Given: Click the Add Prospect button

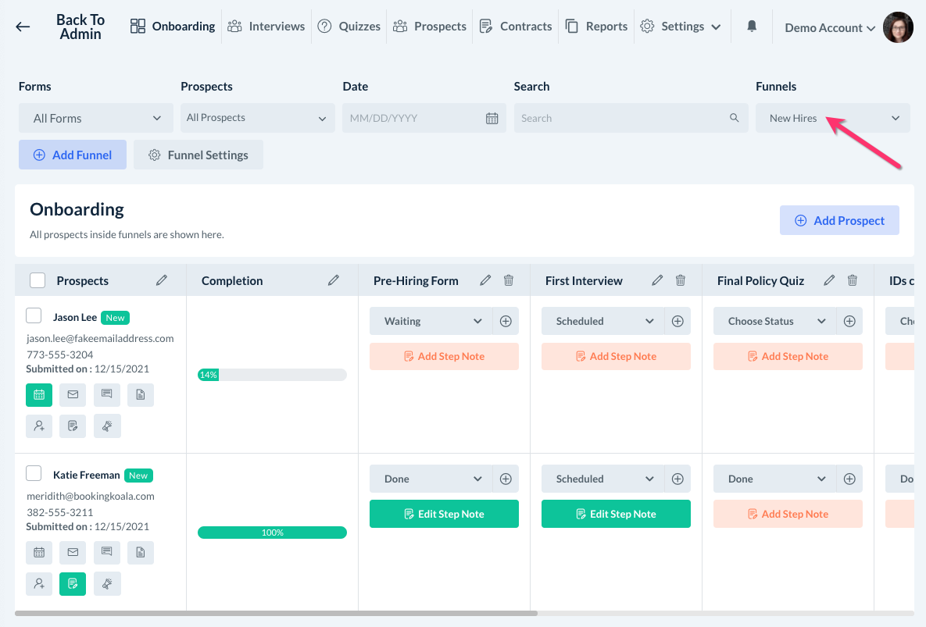Looking at the screenshot, I should click(839, 221).
